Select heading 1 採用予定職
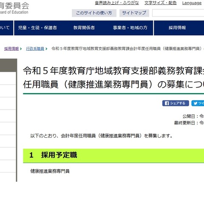This screenshot has height=204, width=204. pos(53,155)
